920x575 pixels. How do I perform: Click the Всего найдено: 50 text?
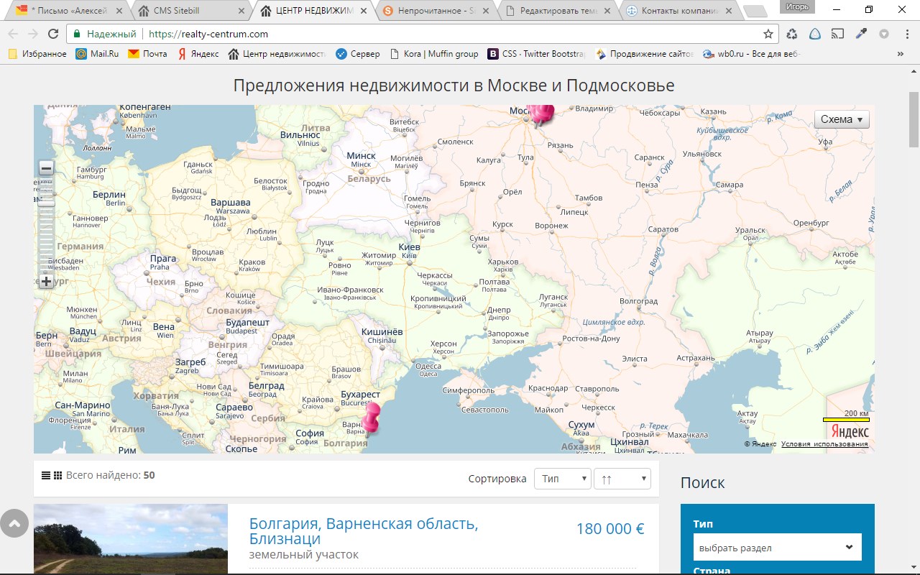tap(110, 475)
